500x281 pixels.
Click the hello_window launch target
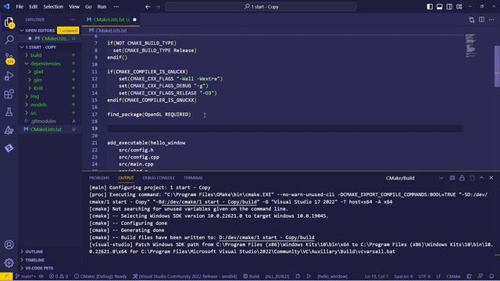(x=332, y=276)
